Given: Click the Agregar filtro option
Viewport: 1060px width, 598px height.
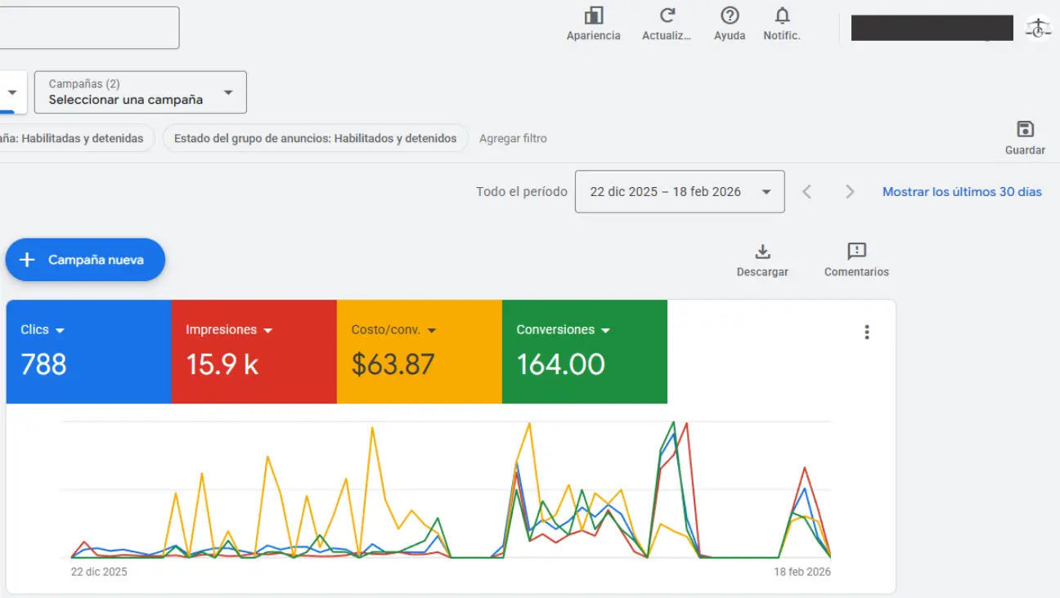Looking at the screenshot, I should coord(513,139).
